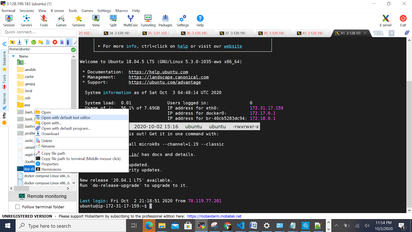Select Download from context menu
412x232 pixels.
82,134
